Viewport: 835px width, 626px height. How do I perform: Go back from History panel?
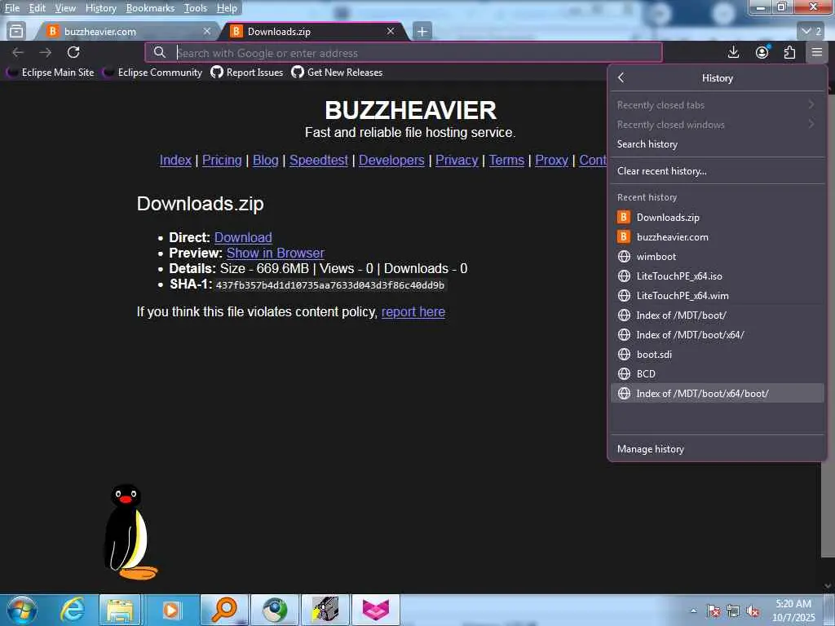pyautogui.click(x=621, y=77)
